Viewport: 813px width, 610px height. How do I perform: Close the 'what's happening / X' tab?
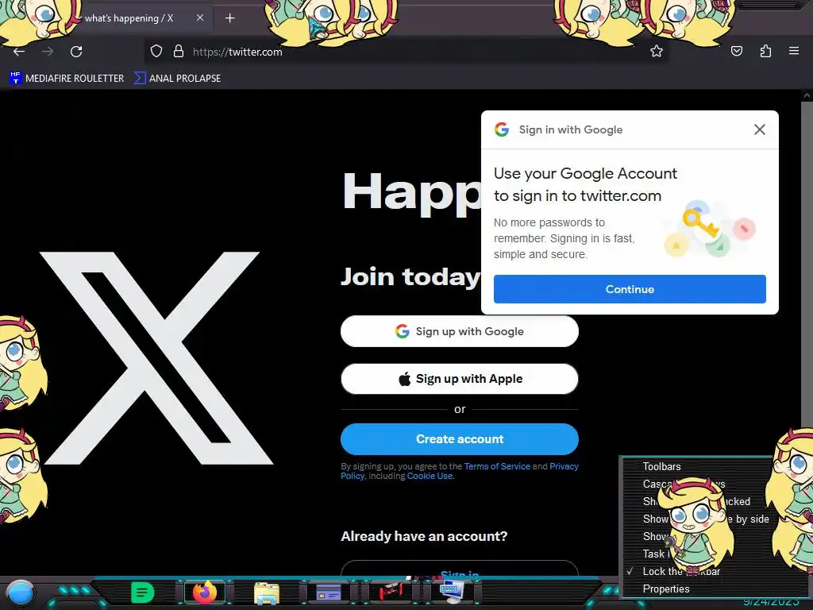199,17
